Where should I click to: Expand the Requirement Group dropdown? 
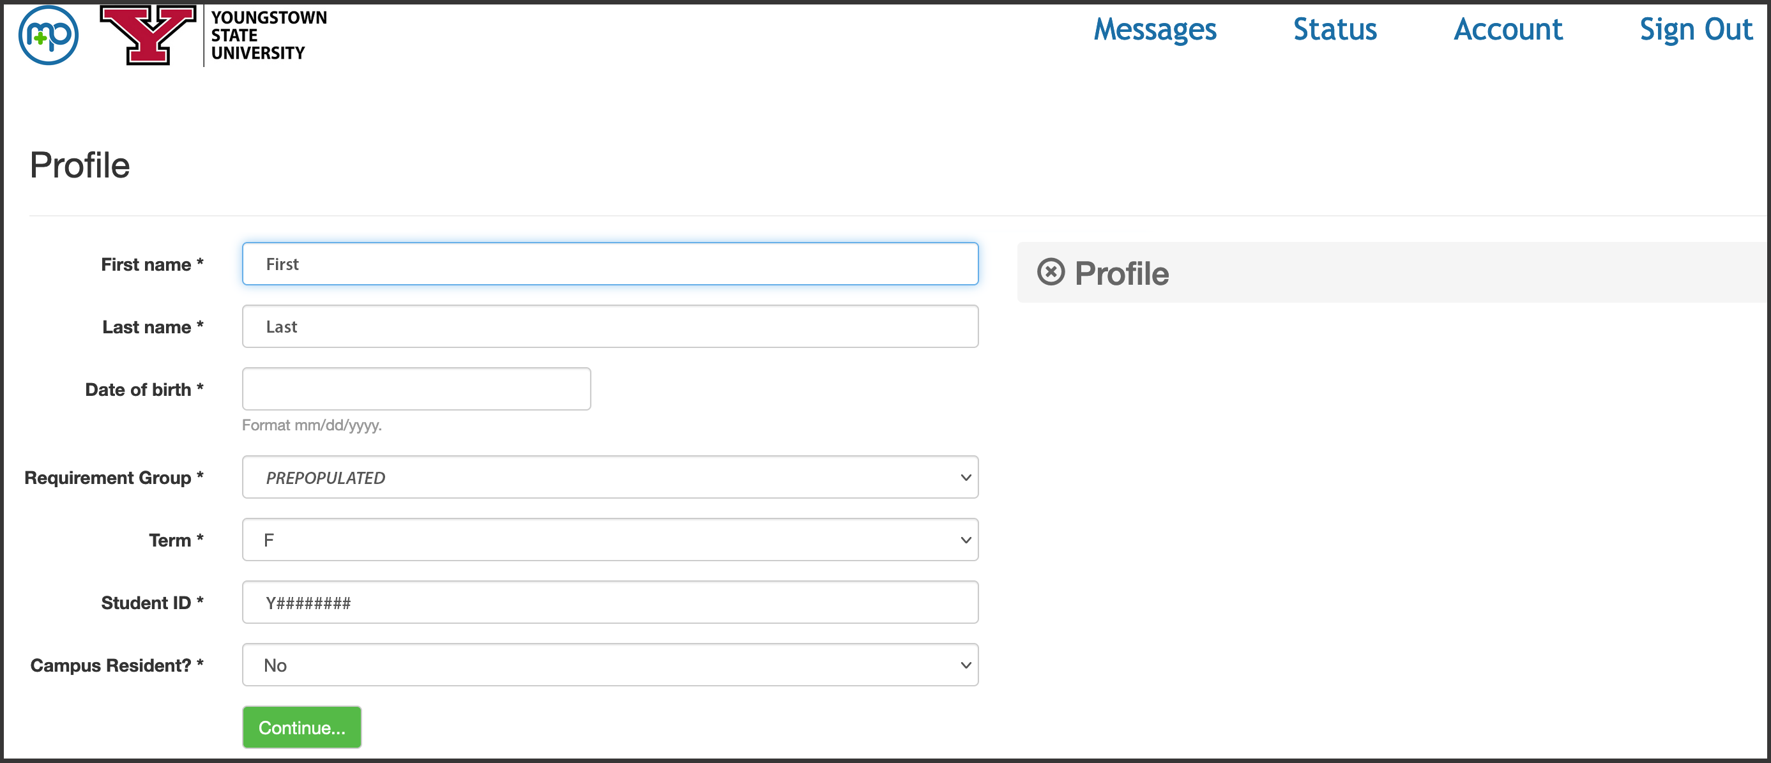(x=610, y=477)
